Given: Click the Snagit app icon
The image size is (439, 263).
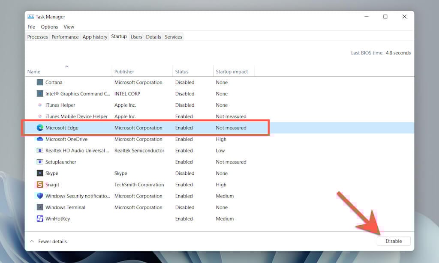Looking at the screenshot, I should coord(40,184).
